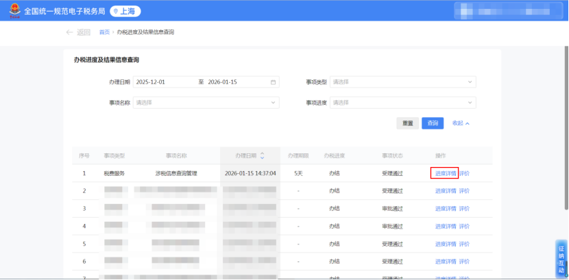Click the tax bureau emblem logo
The image size is (569, 280).
click(x=14, y=11)
